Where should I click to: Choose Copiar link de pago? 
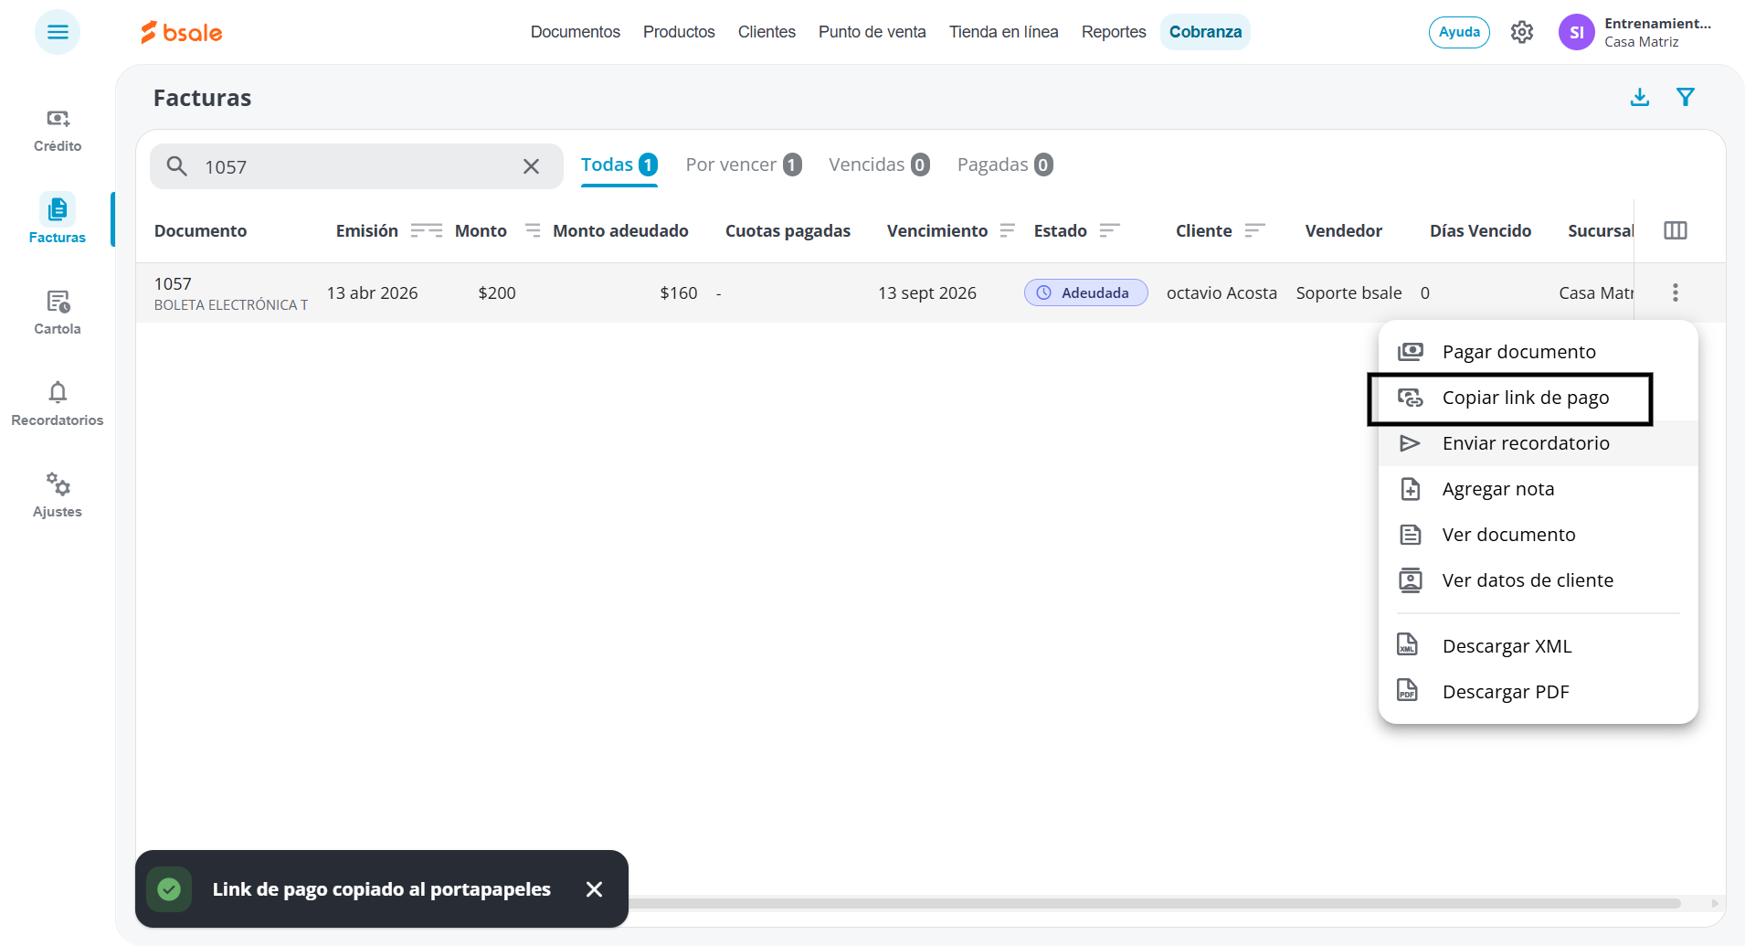click(1539, 398)
